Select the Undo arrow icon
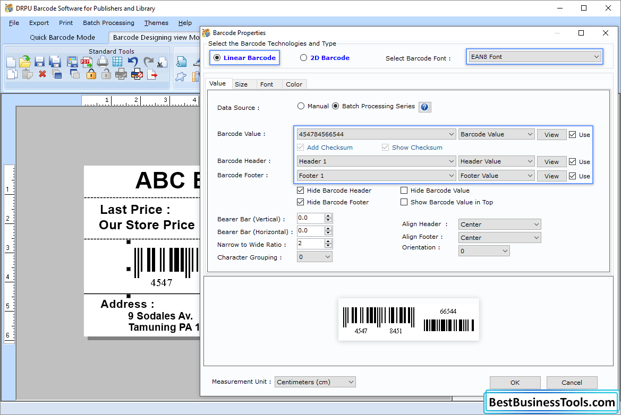 click(x=132, y=60)
